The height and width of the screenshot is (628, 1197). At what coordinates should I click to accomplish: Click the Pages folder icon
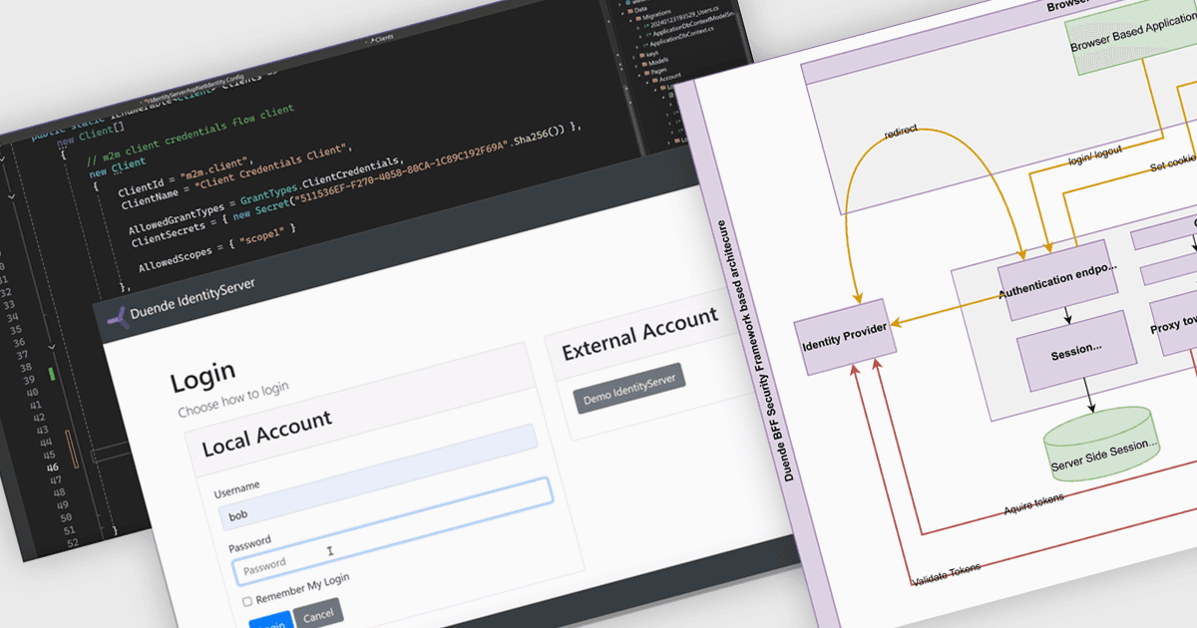[647, 73]
